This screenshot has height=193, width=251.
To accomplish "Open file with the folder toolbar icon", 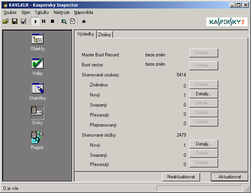I will (x=6, y=21).
